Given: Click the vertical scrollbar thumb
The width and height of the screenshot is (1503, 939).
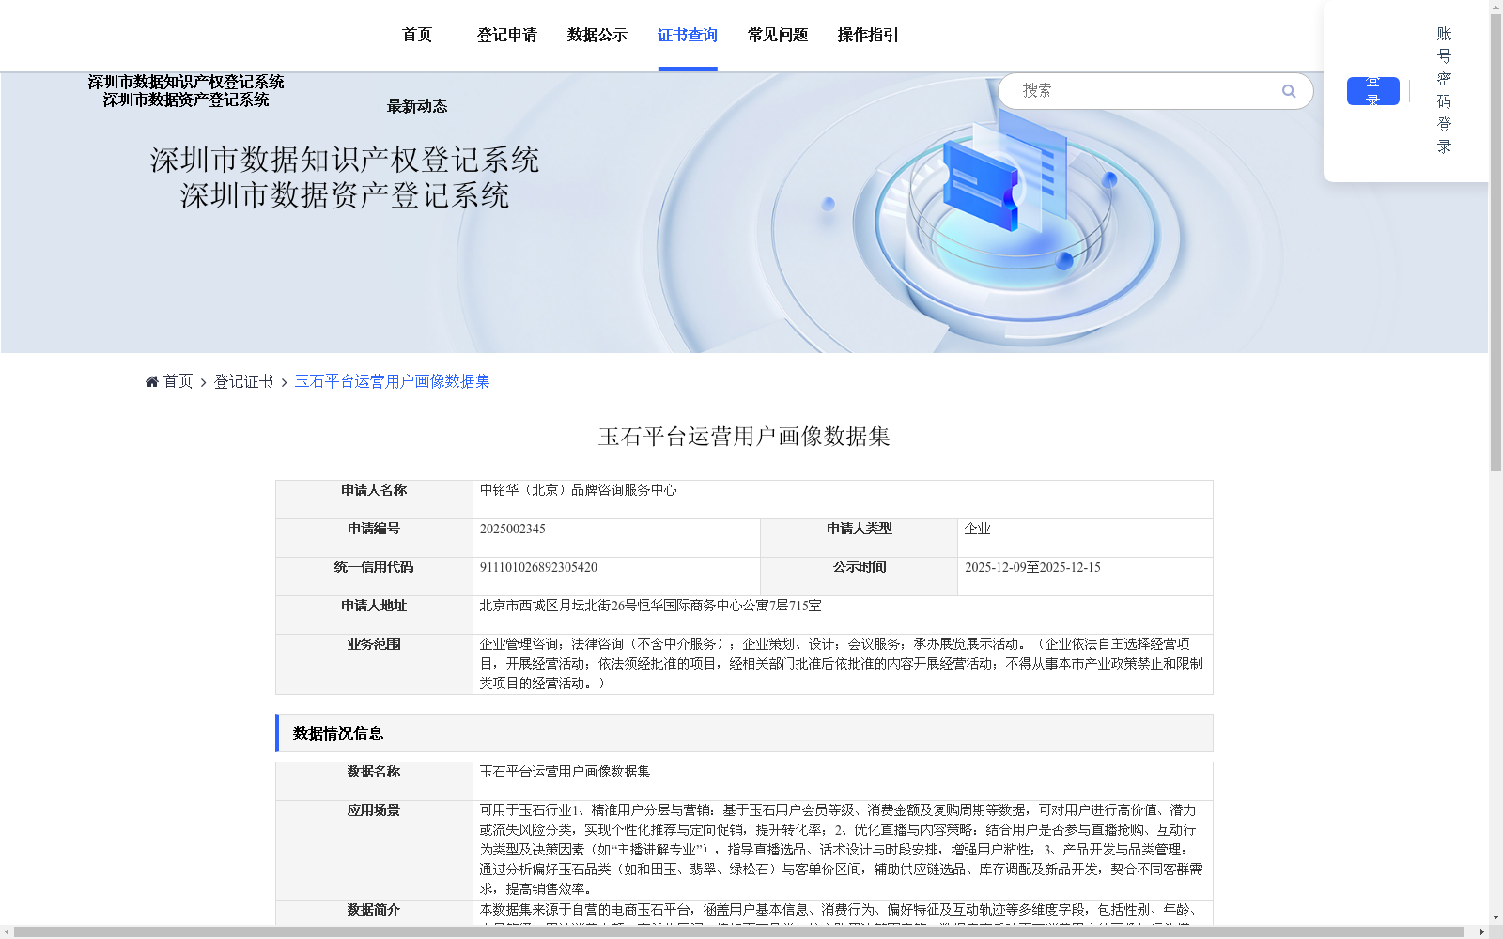Looking at the screenshot, I should tap(1495, 242).
